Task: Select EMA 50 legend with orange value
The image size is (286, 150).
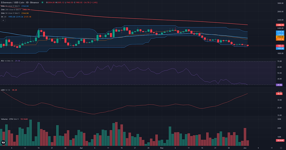Action: coord(15,13)
